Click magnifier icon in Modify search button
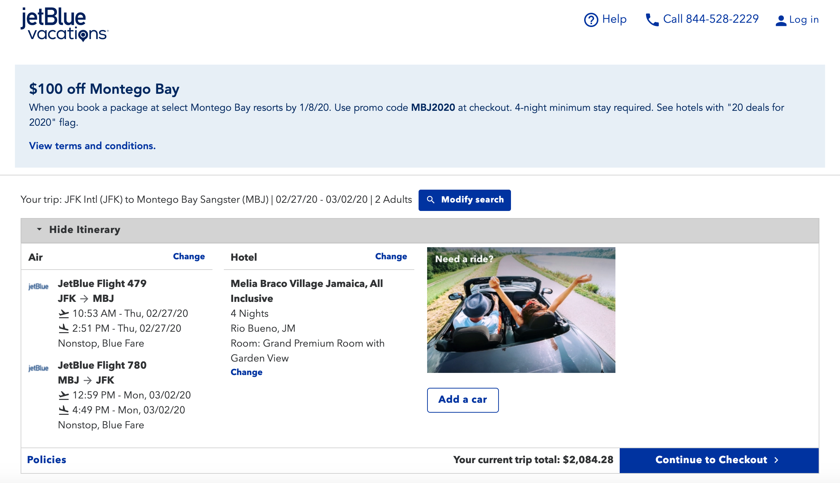Viewport: 840px width, 483px height. click(x=431, y=200)
